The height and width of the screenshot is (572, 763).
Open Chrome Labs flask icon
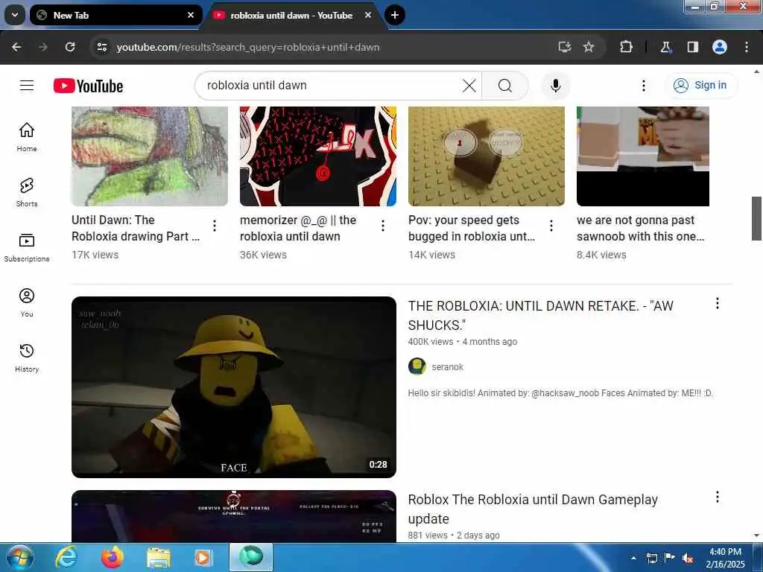(665, 47)
